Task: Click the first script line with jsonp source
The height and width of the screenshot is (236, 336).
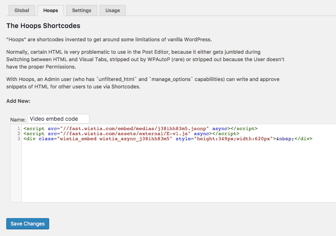Action: pyautogui.click(x=140, y=129)
